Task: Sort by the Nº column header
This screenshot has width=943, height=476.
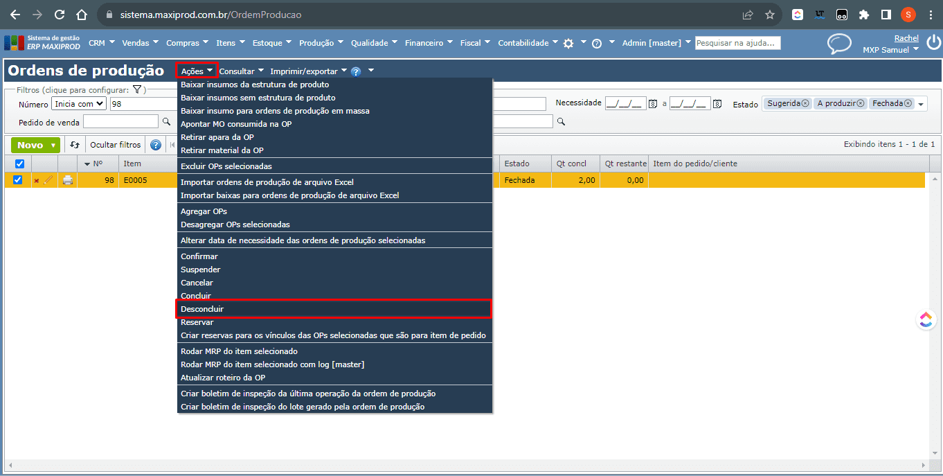Action: (x=98, y=164)
